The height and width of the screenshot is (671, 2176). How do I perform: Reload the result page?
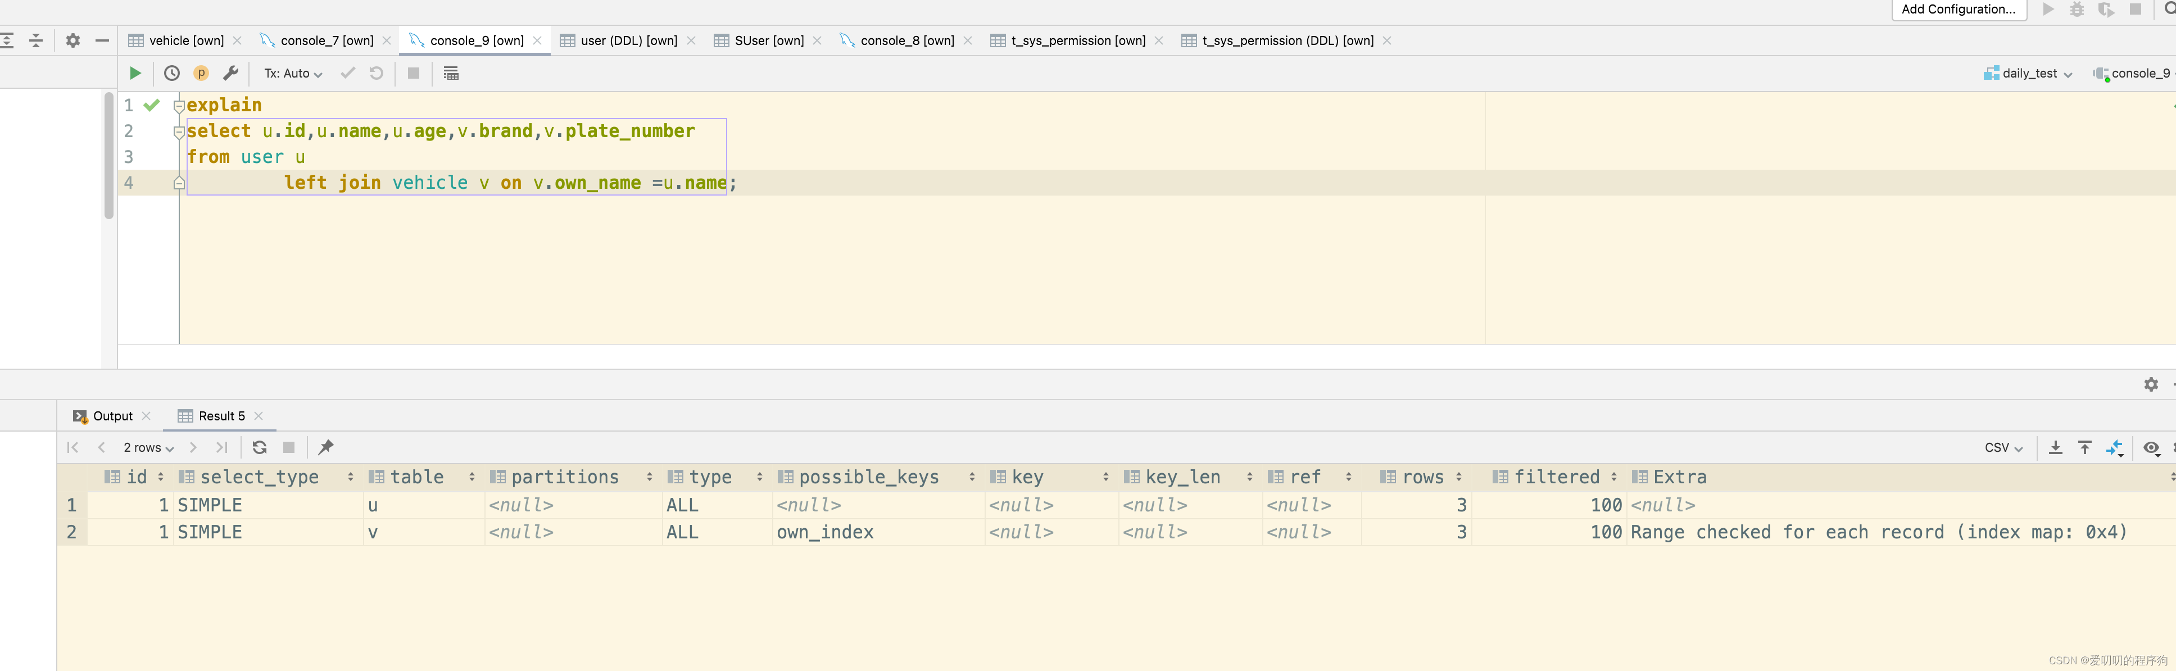(259, 448)
